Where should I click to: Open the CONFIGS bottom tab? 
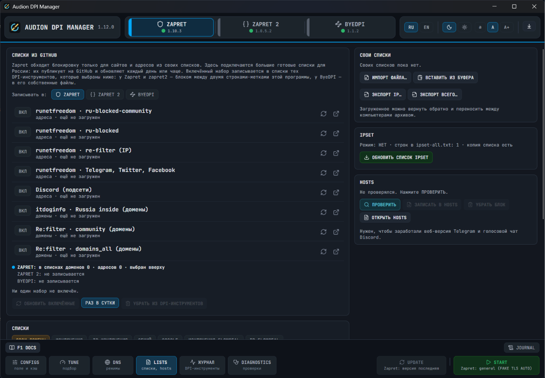pos(26,365)
